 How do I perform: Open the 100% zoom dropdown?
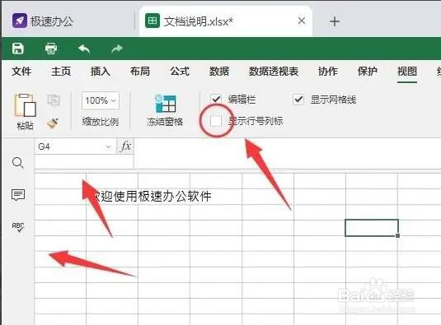point(101,100)
